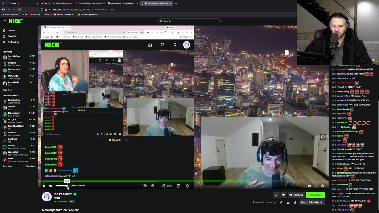The image size is (379, 213).
Task: Open Pestily channel in Recommended
Action: pos(19,147)
